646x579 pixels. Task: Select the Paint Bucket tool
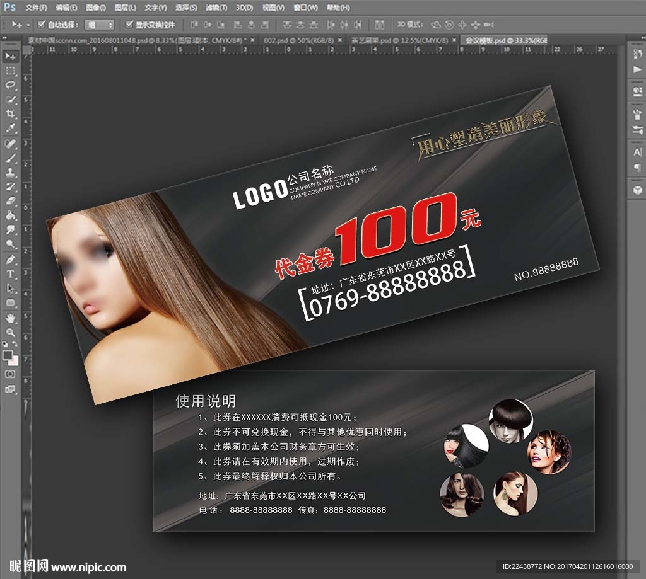10,215
